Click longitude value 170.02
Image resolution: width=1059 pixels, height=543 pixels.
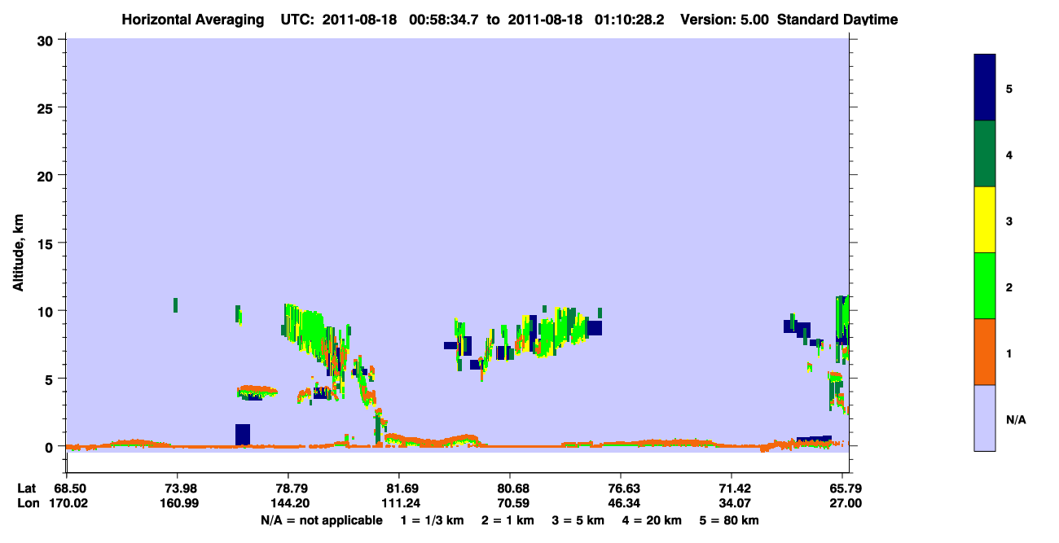click(x=67, y=504)
